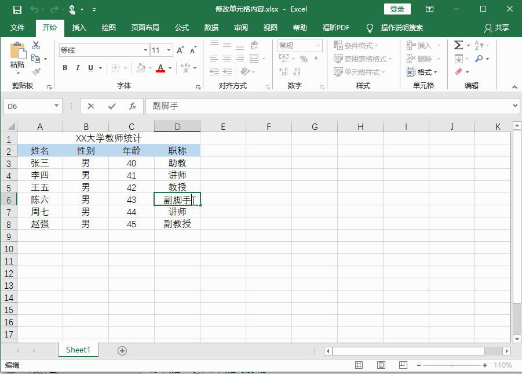The width and height of the screenshot is (522, 374).
Task: Open the font name dropdown
Action: pyautogui.click(x=146, y=50)
